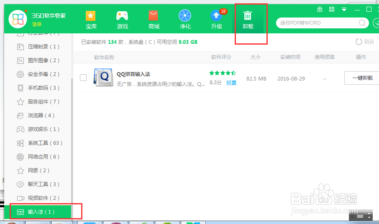
Task: Click the 投票 vote link
Action: point(231,83)
